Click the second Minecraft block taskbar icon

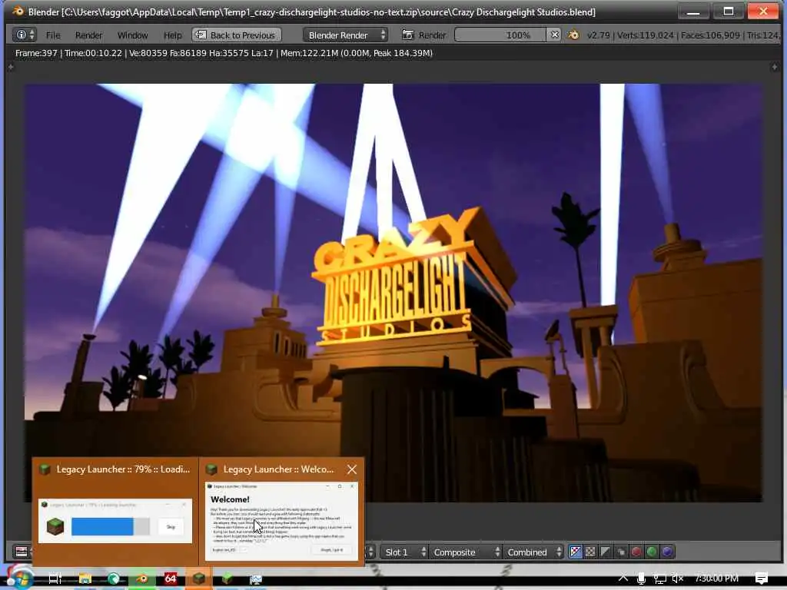pyautogui.click(x=227, y=578)
